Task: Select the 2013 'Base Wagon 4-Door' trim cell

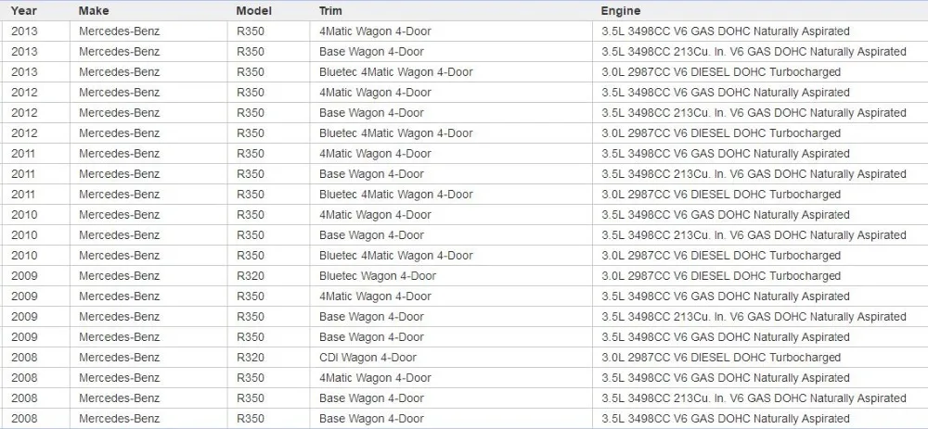Action: point(451,52)
